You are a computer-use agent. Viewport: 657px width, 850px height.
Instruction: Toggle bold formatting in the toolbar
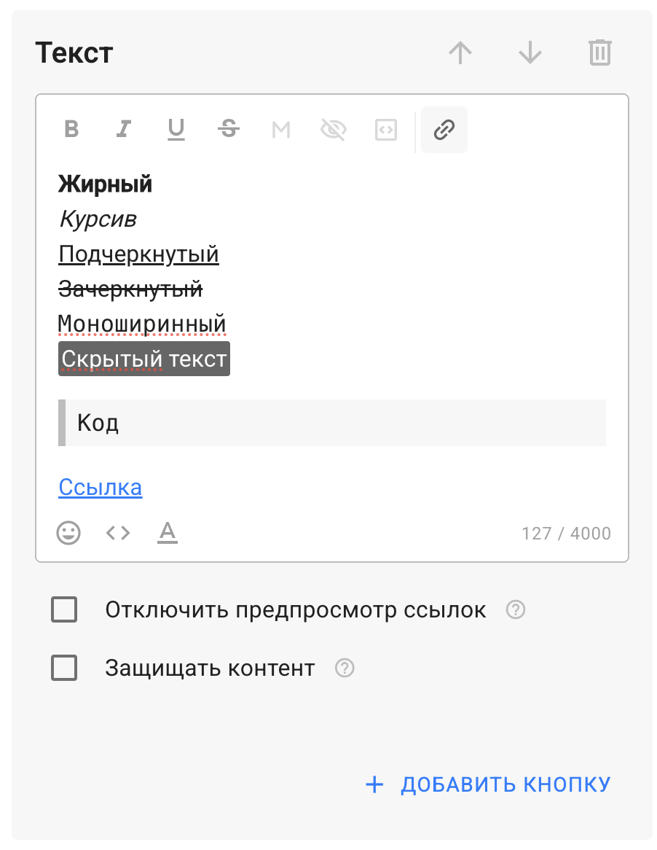point(71,130)
